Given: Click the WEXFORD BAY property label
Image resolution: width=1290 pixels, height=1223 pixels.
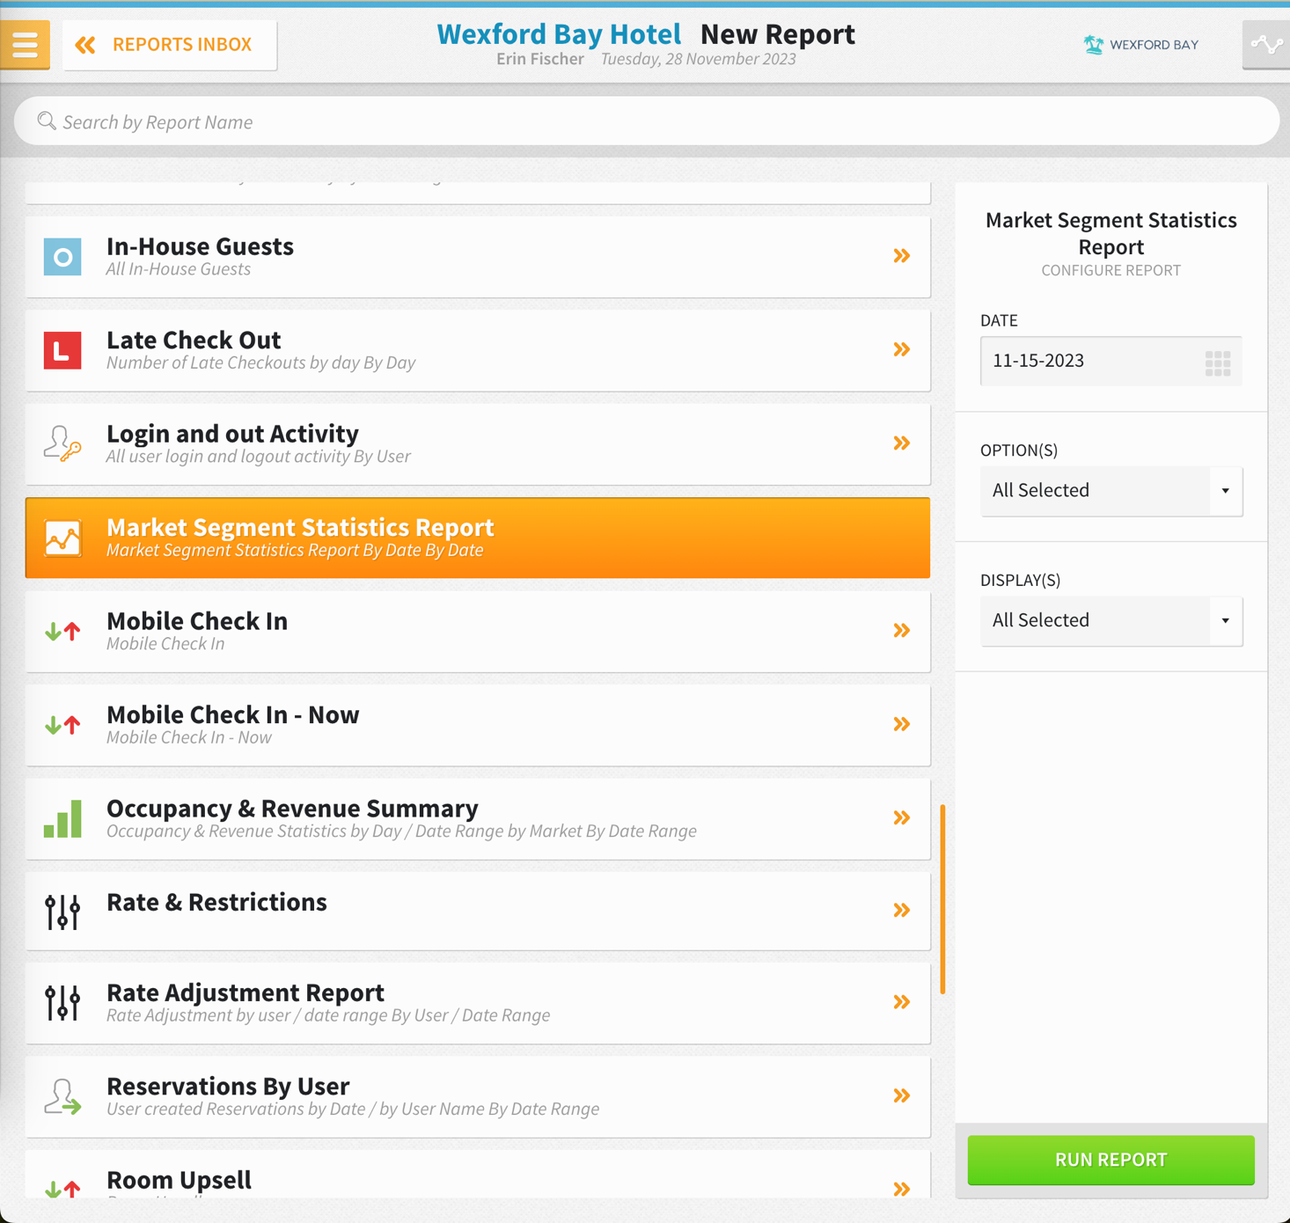Looking at the screenshot, I should (1154, 45).
